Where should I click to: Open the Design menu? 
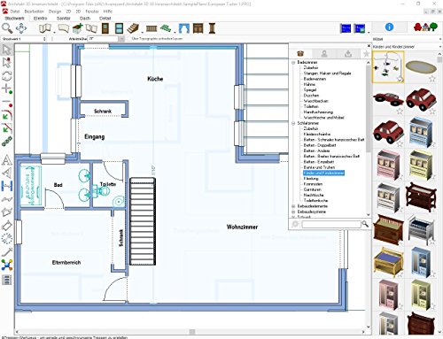(x=55, y=12)
